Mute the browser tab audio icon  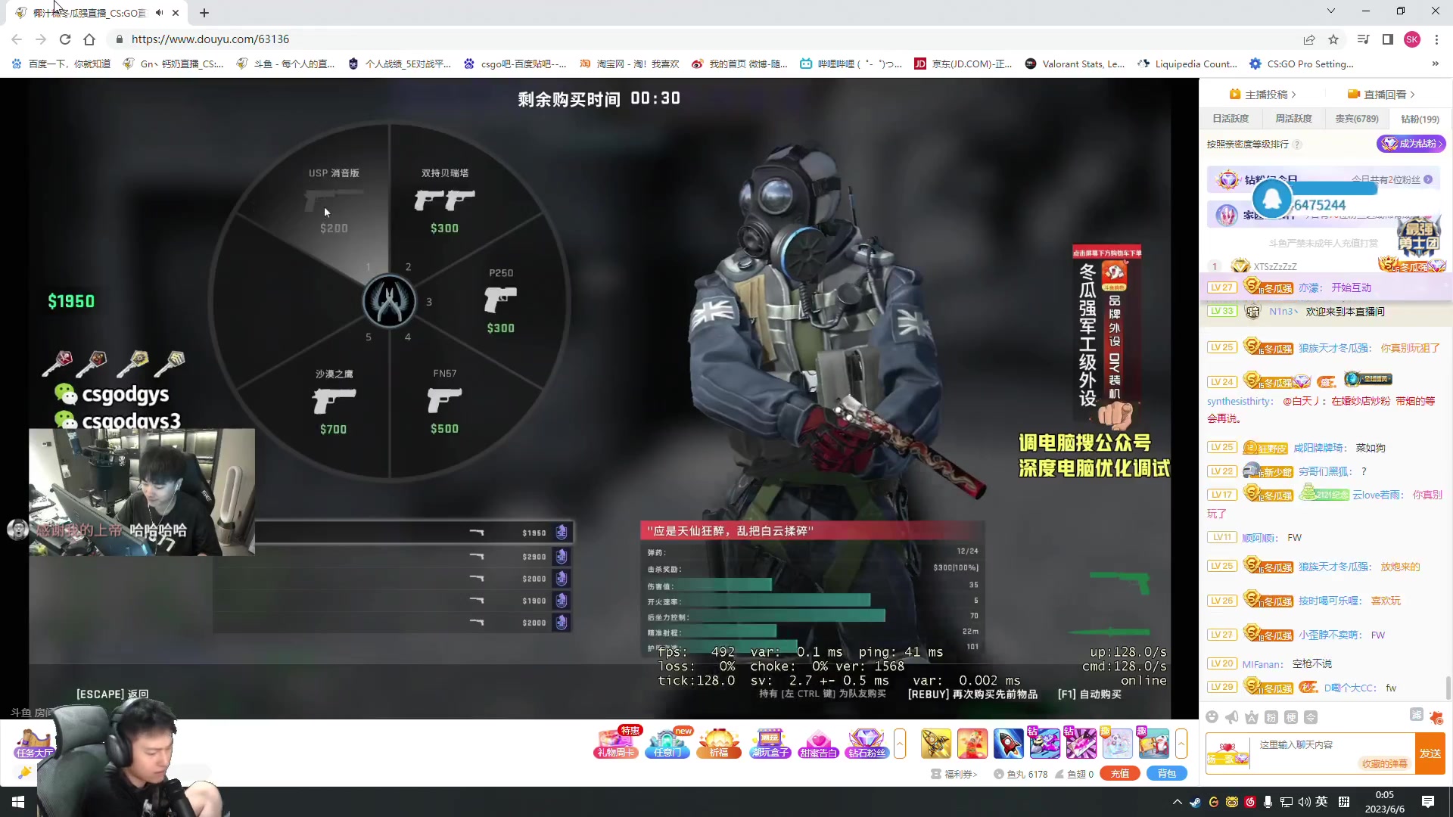coord(159,13)
